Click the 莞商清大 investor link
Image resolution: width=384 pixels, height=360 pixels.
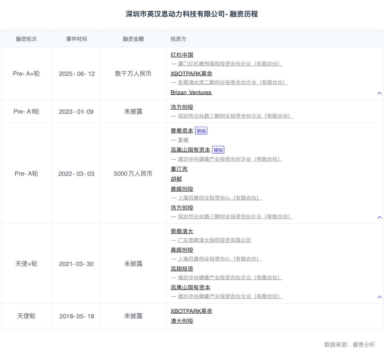click(181, 231)
